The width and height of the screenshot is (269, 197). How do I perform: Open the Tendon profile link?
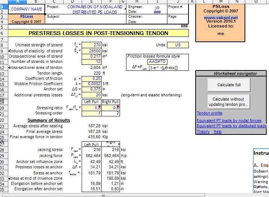coord(210,113)
